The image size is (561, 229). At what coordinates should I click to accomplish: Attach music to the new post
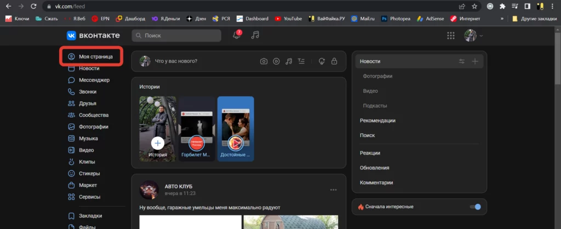pos(289,61)
